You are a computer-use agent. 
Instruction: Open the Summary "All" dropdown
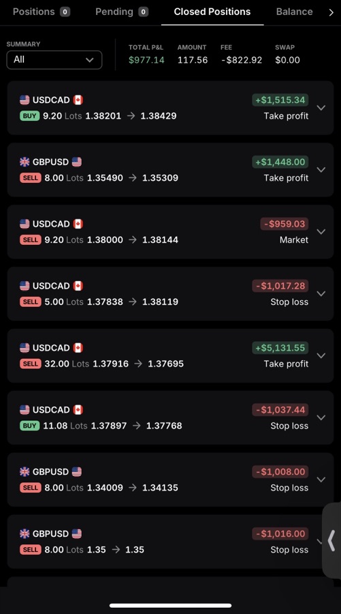click(x=54, y=60)
